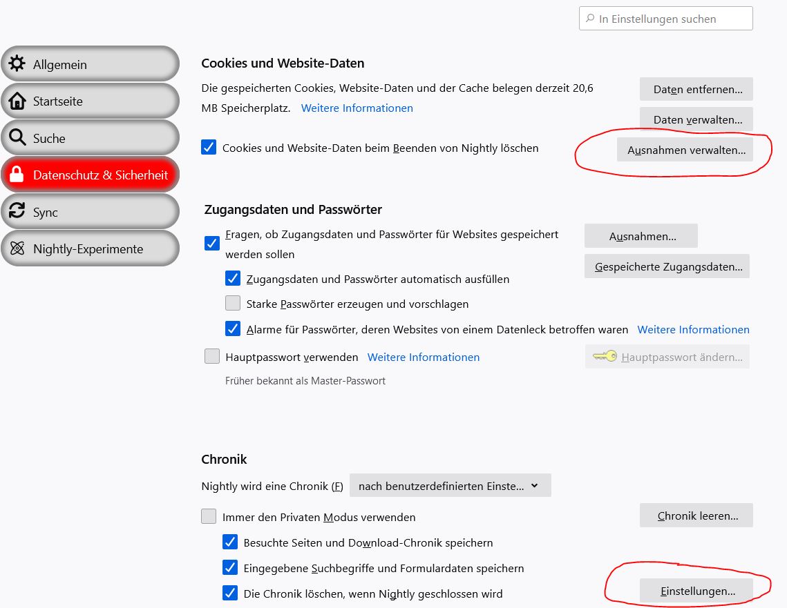Click the Nightly-Experimente atom icon
Image resolution: width=787 pixels, height=608 pixels.
17,249
